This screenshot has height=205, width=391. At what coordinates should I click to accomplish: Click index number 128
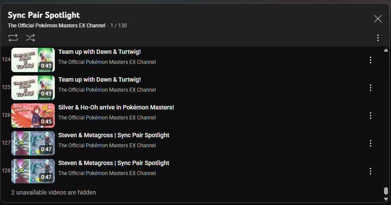6,171
